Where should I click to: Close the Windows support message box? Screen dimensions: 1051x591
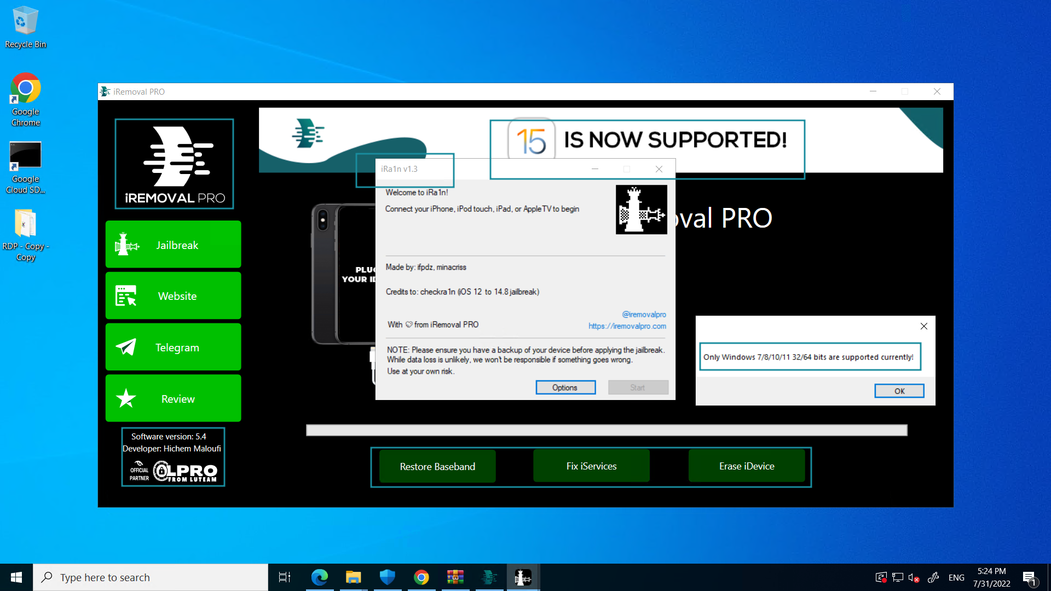pos(923,326)
